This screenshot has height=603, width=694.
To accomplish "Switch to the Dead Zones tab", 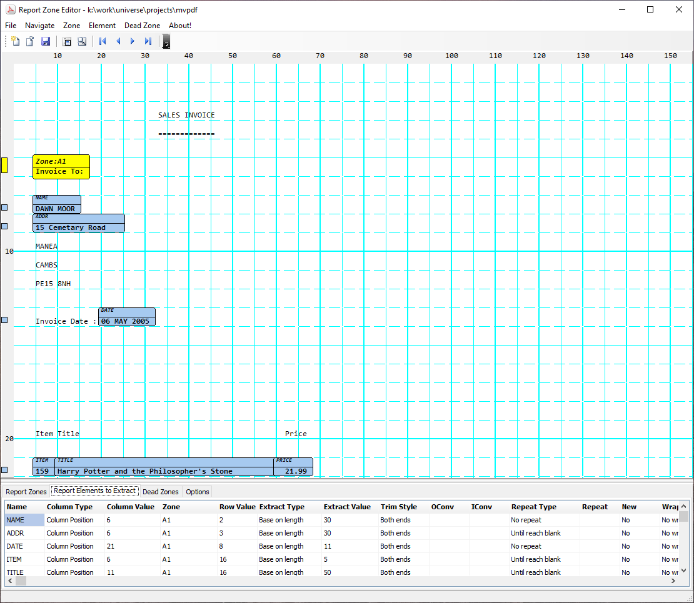I will coord(161,492).
